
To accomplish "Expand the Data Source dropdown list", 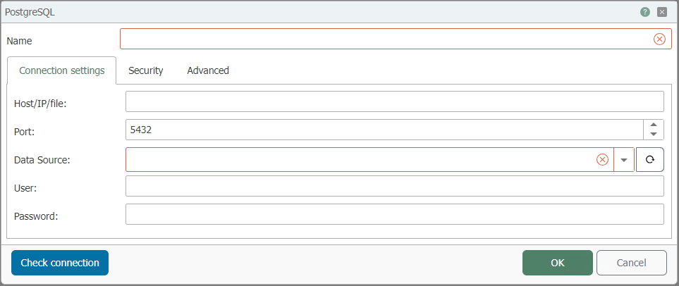I will [624, 160].
